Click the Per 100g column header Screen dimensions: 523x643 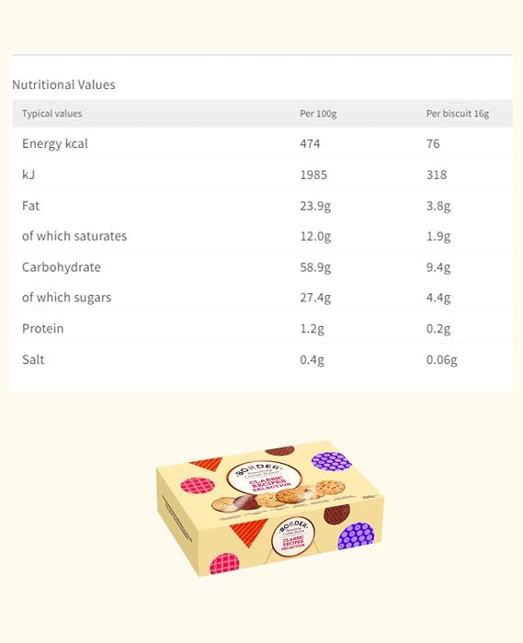[x=318, y=114]
